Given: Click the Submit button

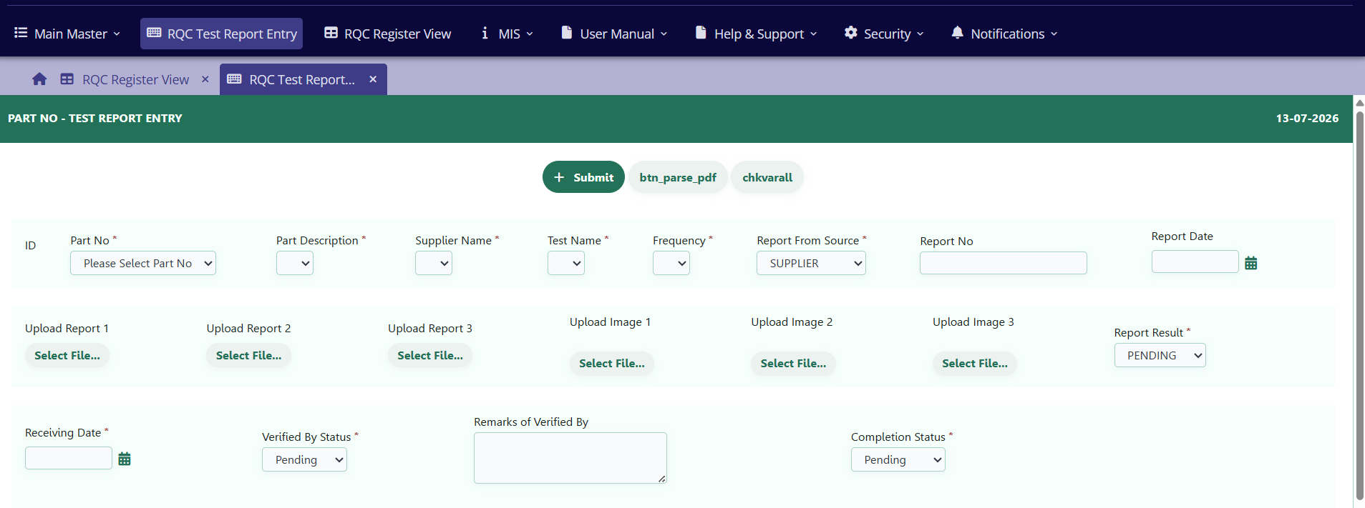Looking at the screenshot, I should [583, 177].
